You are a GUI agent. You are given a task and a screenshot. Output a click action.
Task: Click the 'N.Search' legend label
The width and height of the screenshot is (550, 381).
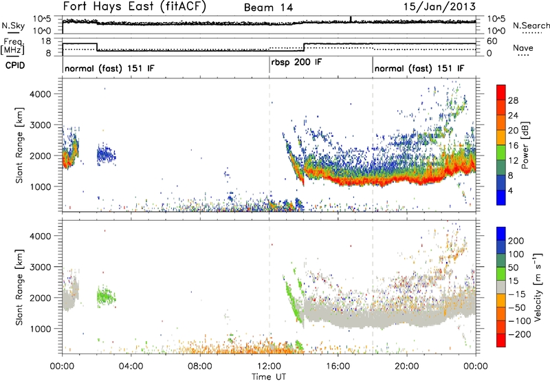click(531, 25)
